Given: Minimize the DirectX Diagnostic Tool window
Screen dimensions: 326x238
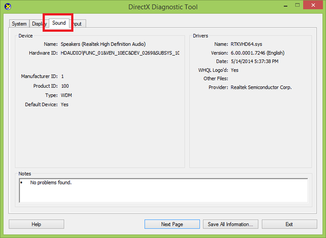Looking at the screenshot, I should click(x=286, y=5).
